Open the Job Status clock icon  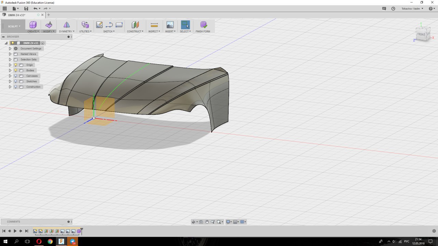coord(393,9)
